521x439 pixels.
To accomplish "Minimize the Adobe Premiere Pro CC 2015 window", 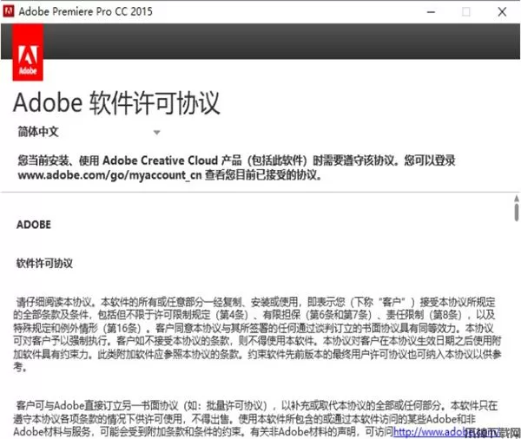I will click(431, 12).
